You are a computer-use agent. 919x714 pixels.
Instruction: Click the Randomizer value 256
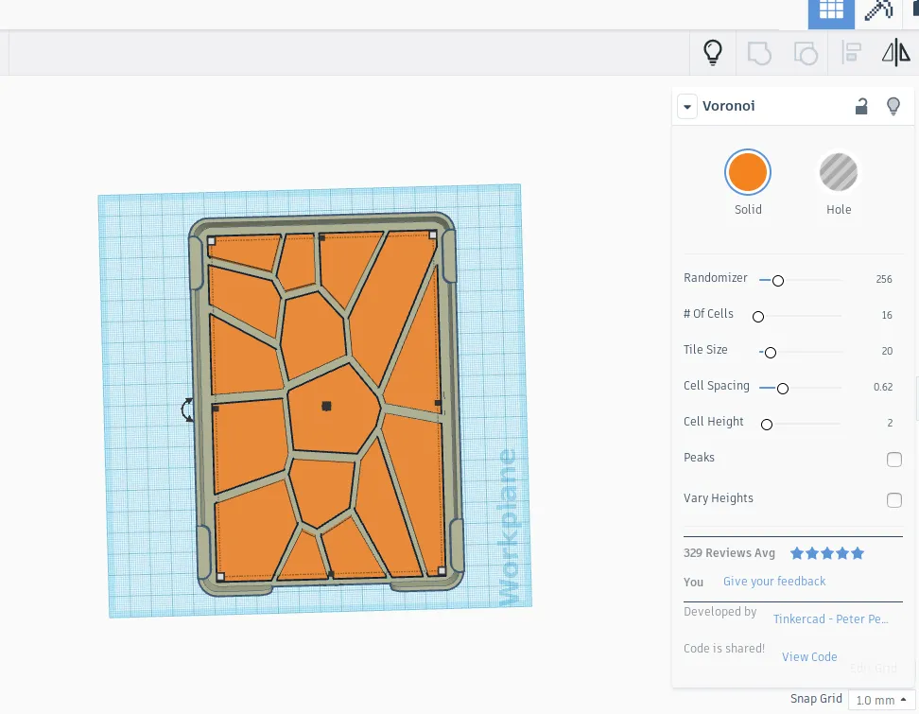[884, 280]
